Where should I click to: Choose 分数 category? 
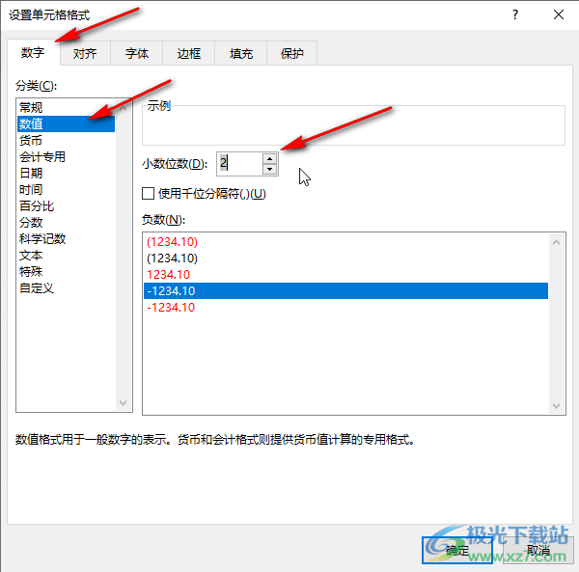pos(66,223)
